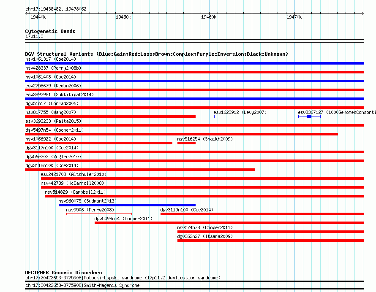
Task: Click the 19460k ruler tick label
Action: 209,17
